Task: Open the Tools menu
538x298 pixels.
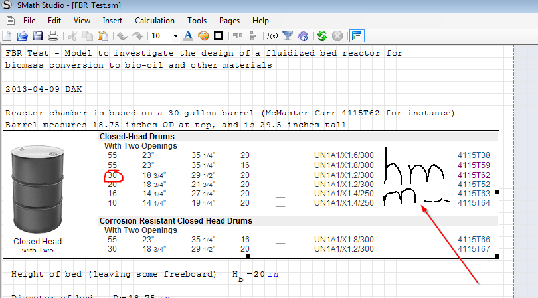Action: [x=197, y=21]
